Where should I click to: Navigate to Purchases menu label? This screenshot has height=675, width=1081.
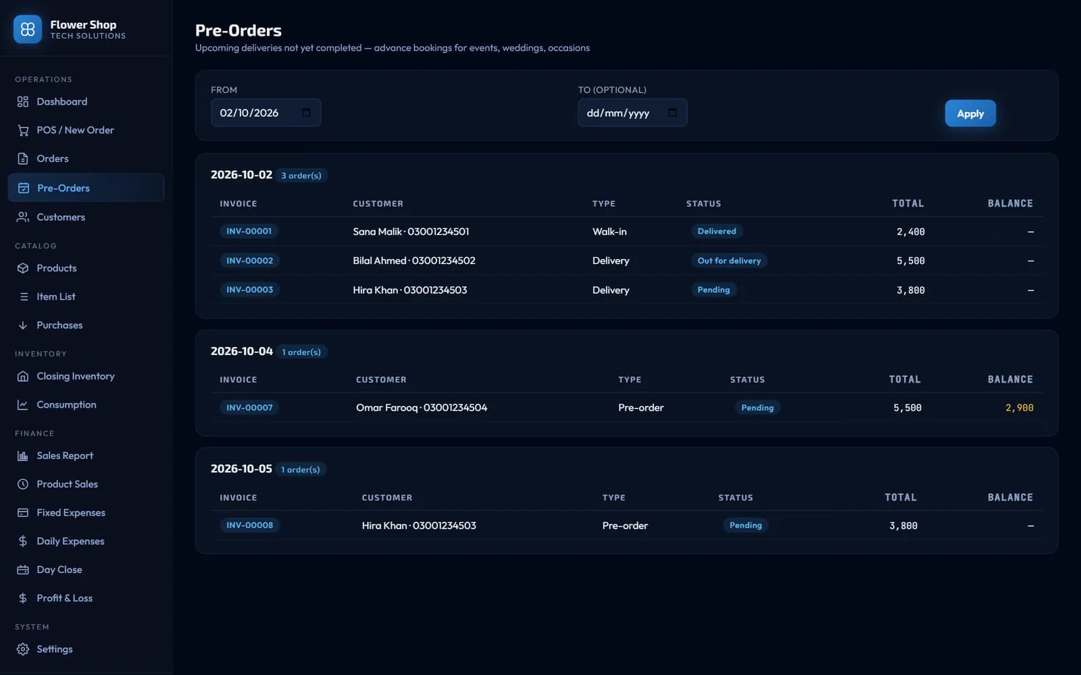tap(59, 325)
